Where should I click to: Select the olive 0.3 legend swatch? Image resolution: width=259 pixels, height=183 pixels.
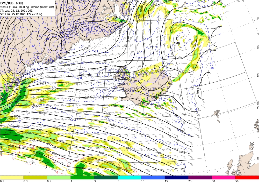pos(35,177)
